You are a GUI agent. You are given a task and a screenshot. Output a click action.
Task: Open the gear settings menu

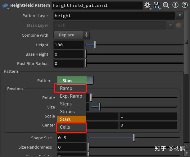tap(147, 5)
